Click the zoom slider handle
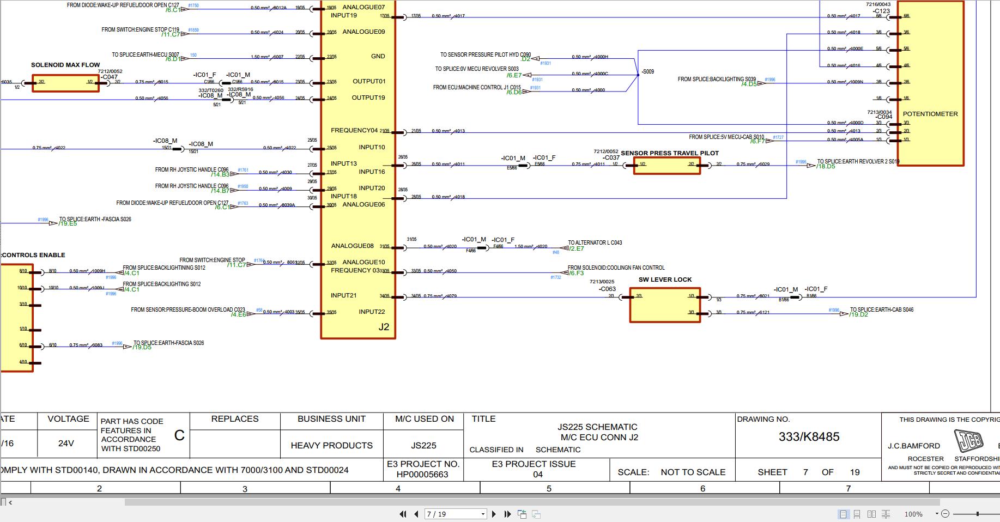 tap(977, 514)
